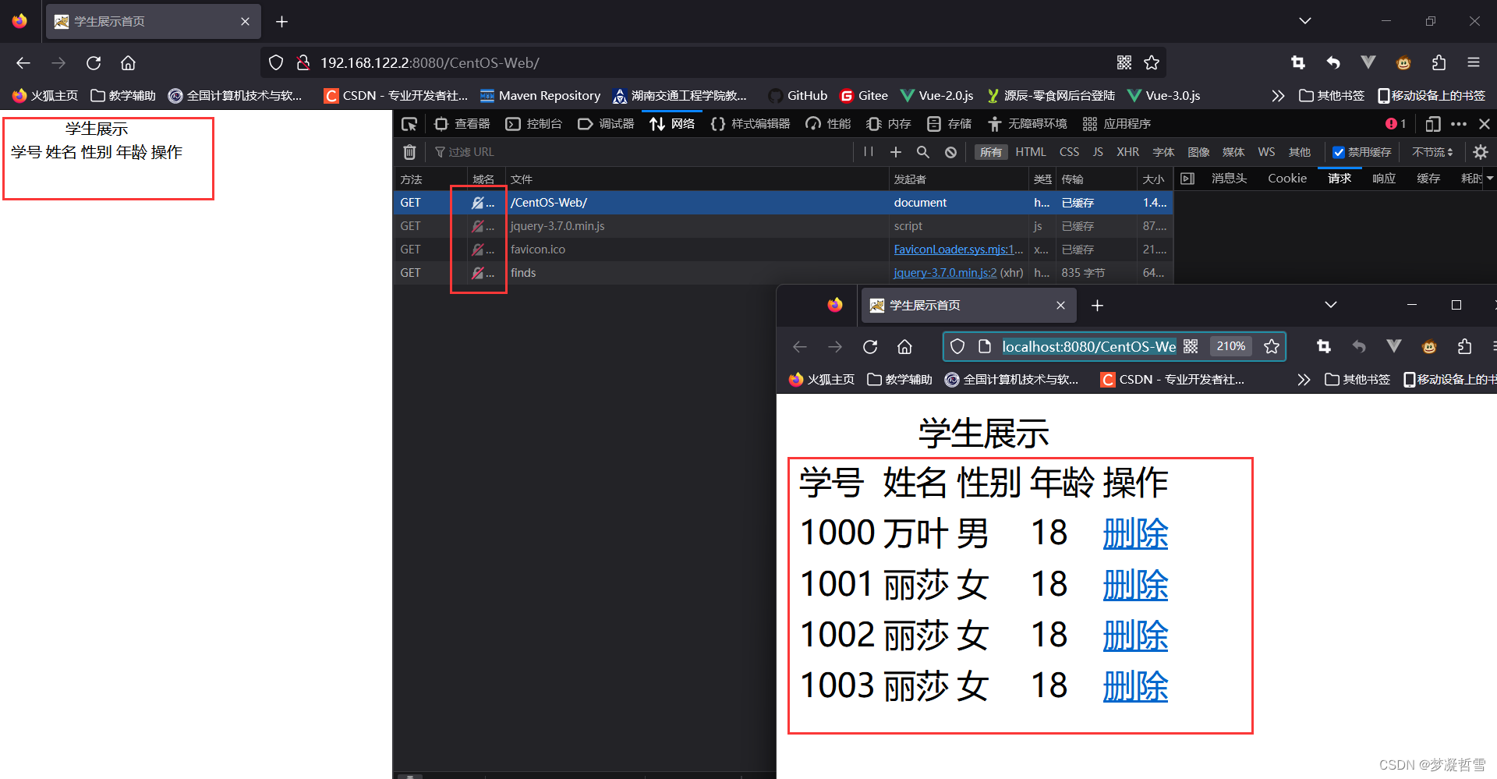This screenshot has width=1497, height=779.
Task: Switch to 控制台 console tab
Action: pos(534,124)
